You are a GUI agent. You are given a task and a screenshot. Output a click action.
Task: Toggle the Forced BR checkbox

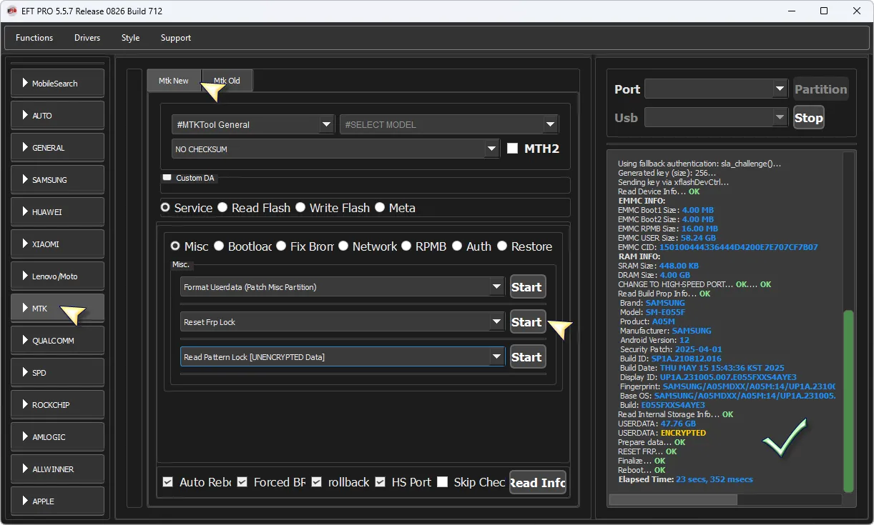242,482
